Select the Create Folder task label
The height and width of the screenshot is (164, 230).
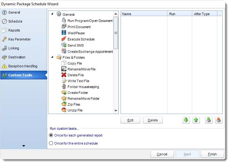[78, 93]
